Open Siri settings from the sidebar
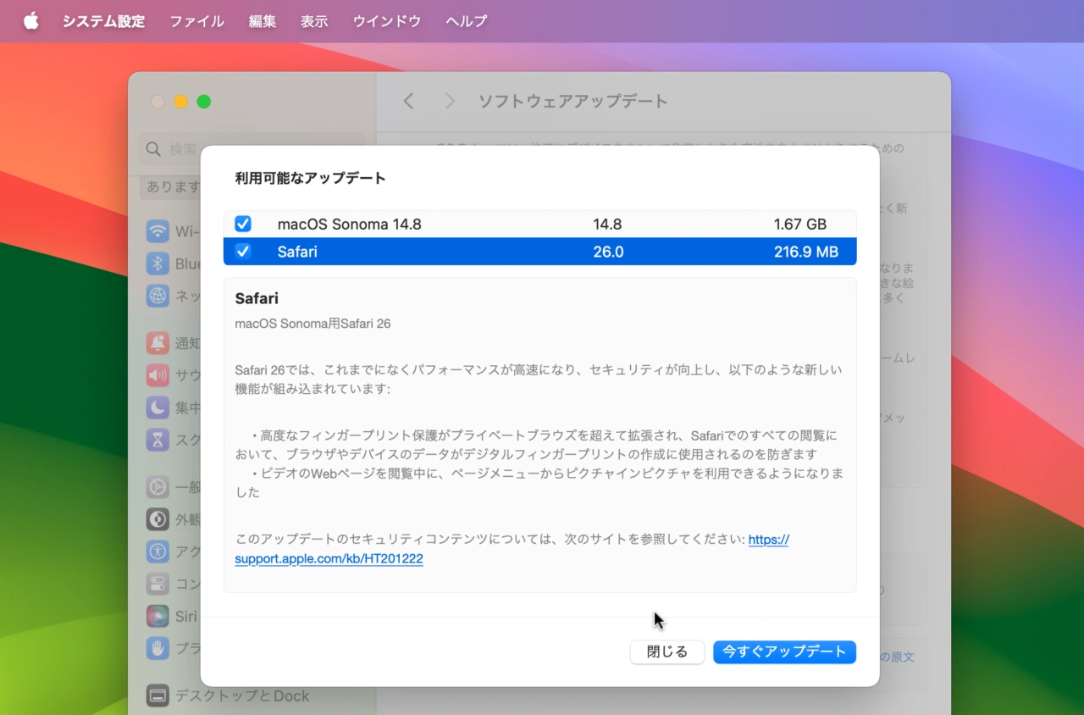The width and height of the screenshot is (1084, 715). tap(158, 615)
